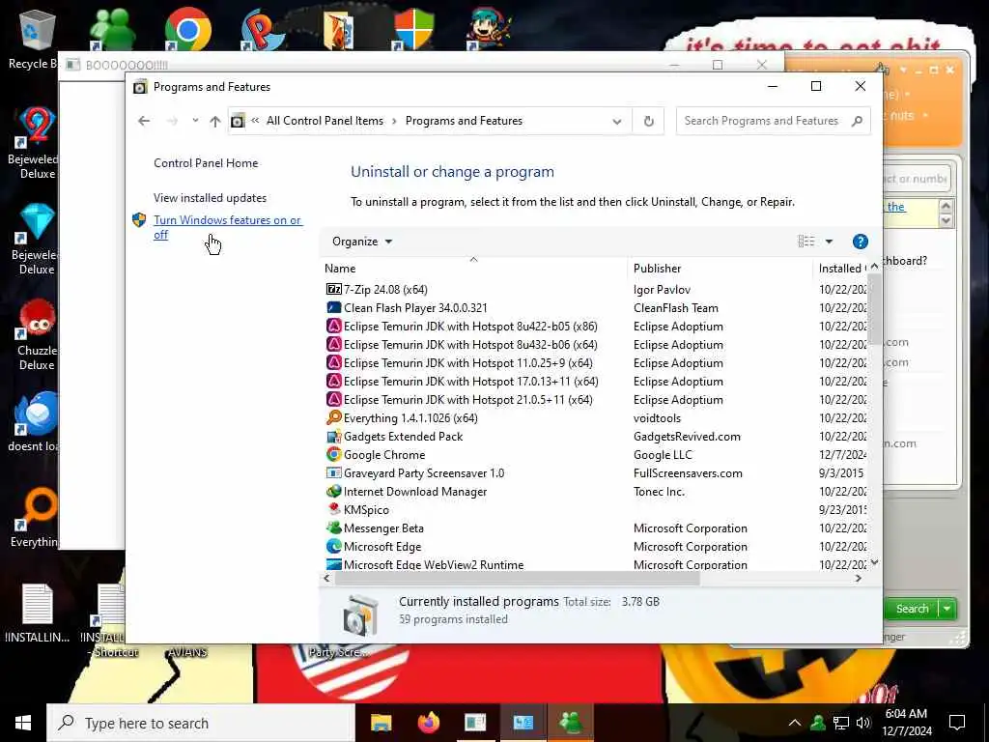Open View installed updates link
The width and height of the screenshot is (989, 742).
pos(210,197)
